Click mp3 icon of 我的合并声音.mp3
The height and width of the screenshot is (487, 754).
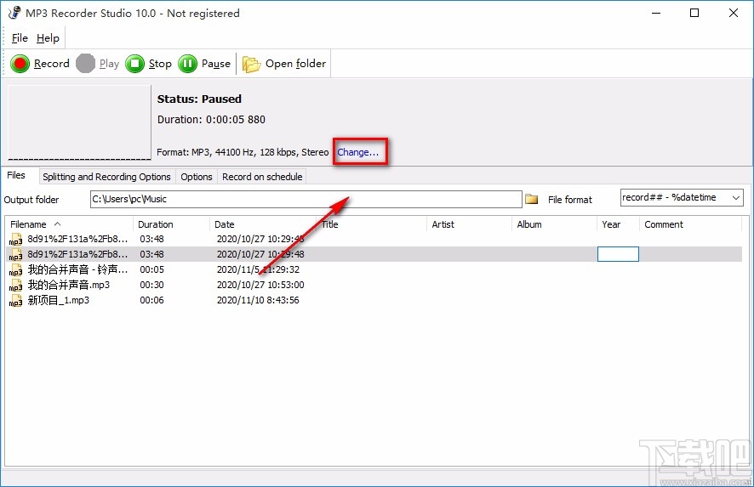pos(15,286)
